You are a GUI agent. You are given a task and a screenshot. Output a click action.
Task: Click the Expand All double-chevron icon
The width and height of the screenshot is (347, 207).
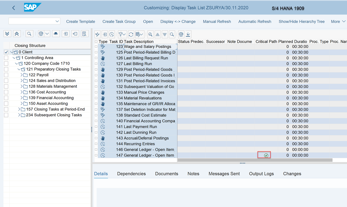point(7,34)
